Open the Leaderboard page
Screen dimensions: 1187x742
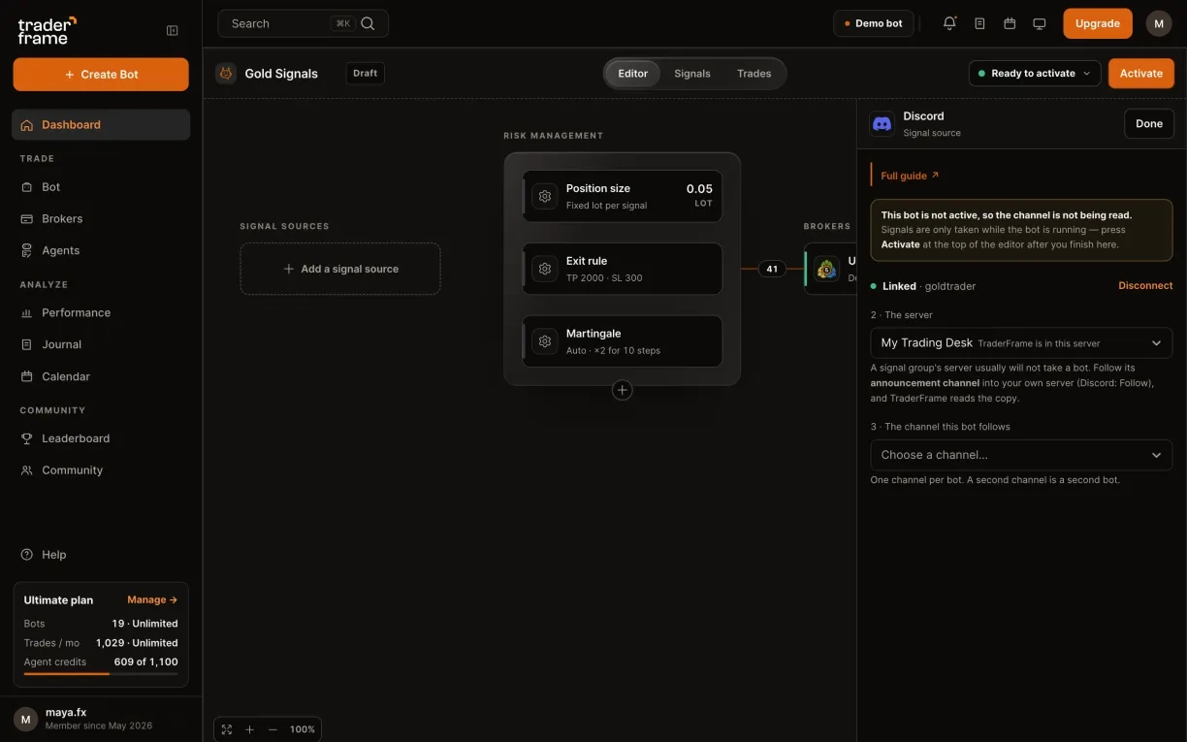click(x=101, y=438)
